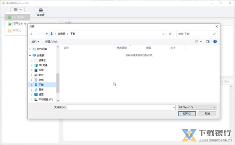Sort by 名称 column
The image size is (235, 145).
[x=66, y=48]
